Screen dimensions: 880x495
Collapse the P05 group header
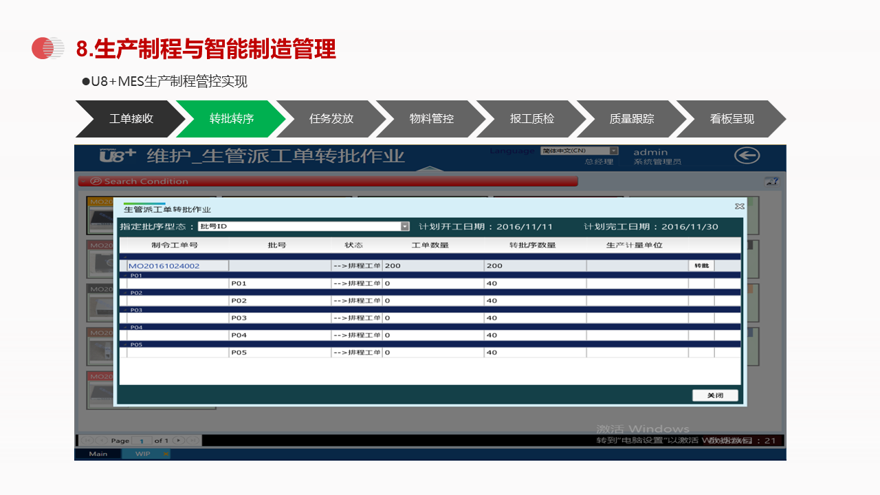(124, 344)
